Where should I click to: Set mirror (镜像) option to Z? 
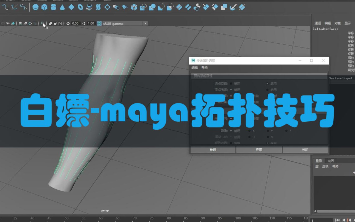pos(286,131)
